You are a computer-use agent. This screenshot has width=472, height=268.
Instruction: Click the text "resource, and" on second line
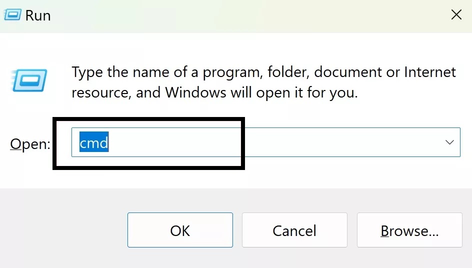pyautogui.click(x=116, y=92)
